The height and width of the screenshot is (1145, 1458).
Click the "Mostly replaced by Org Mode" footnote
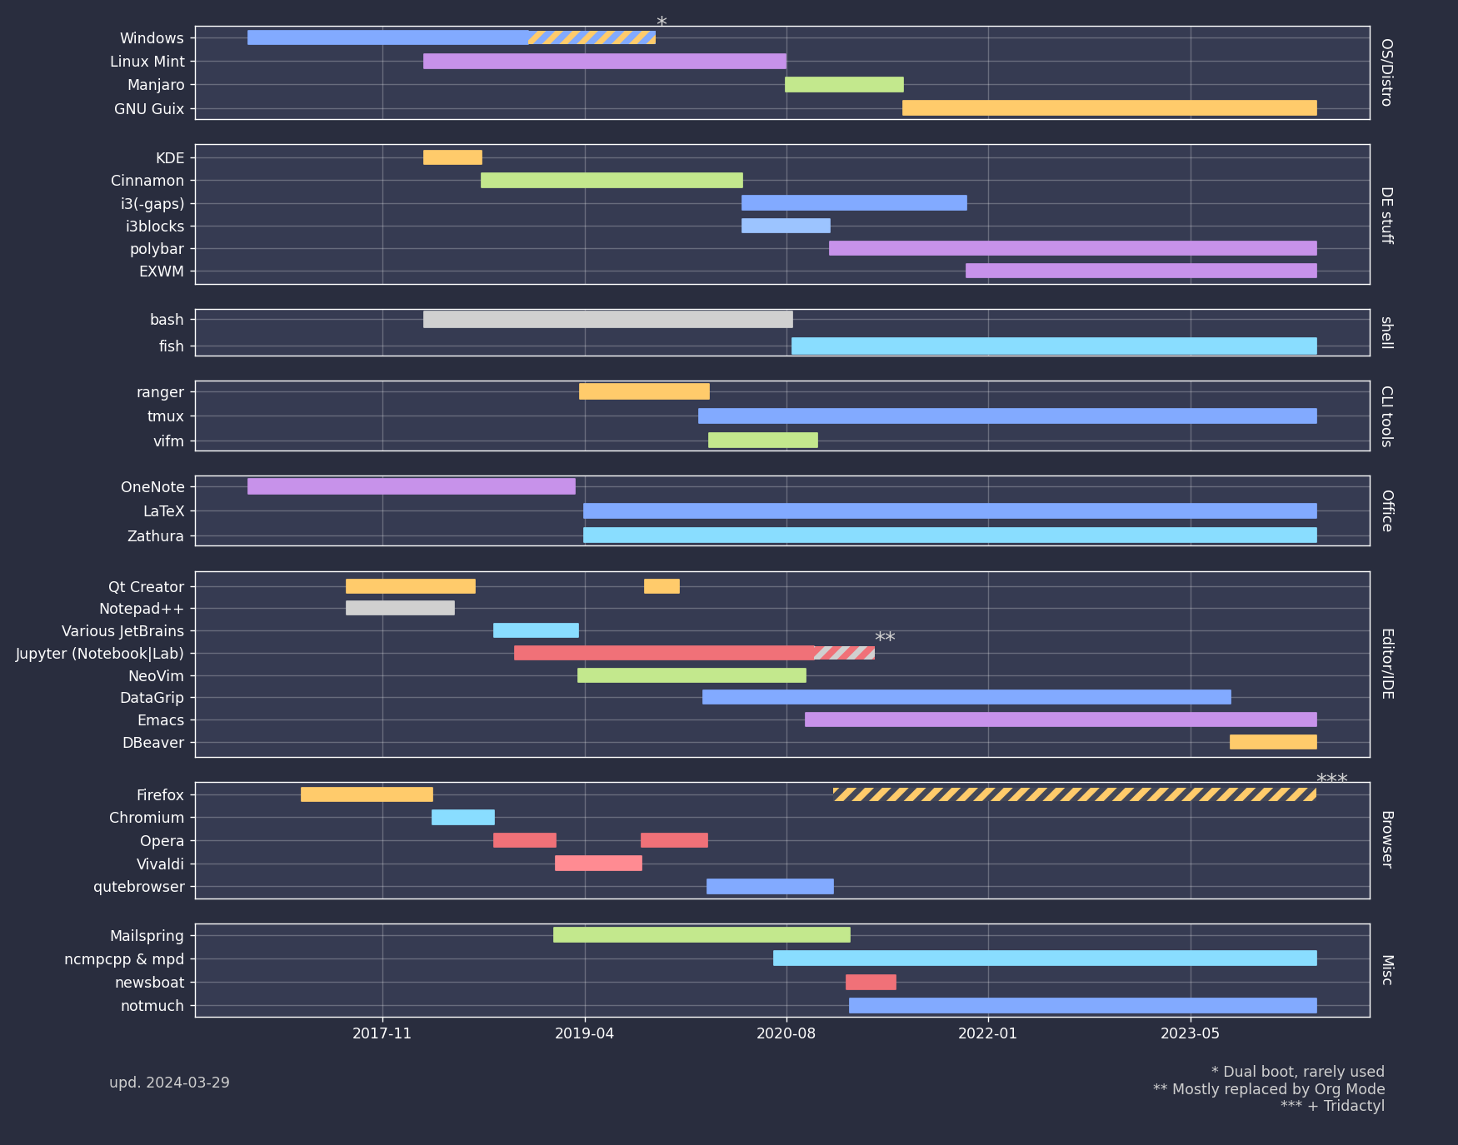pos(1268,1089)
